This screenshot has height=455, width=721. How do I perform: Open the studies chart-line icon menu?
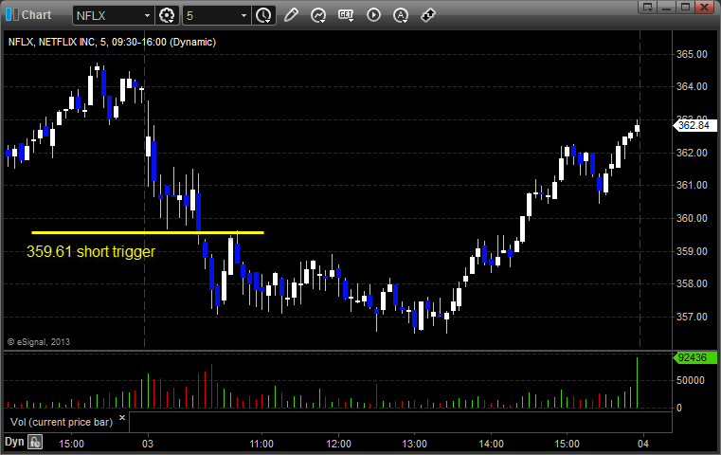(318, 15)
